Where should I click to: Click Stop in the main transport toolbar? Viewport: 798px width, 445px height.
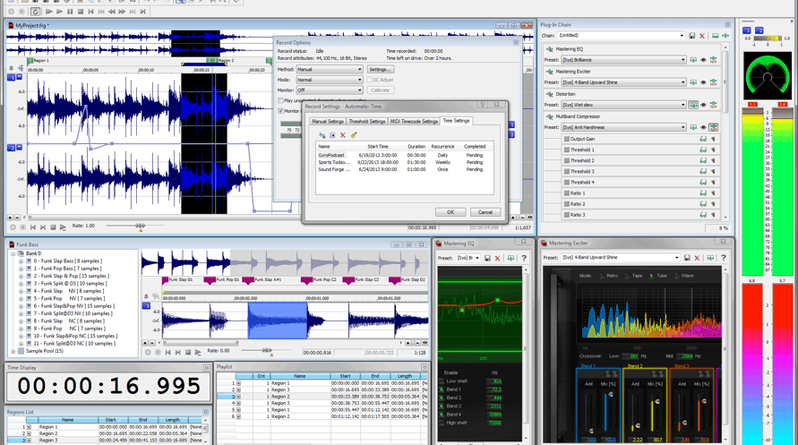(x=81, y=11)
